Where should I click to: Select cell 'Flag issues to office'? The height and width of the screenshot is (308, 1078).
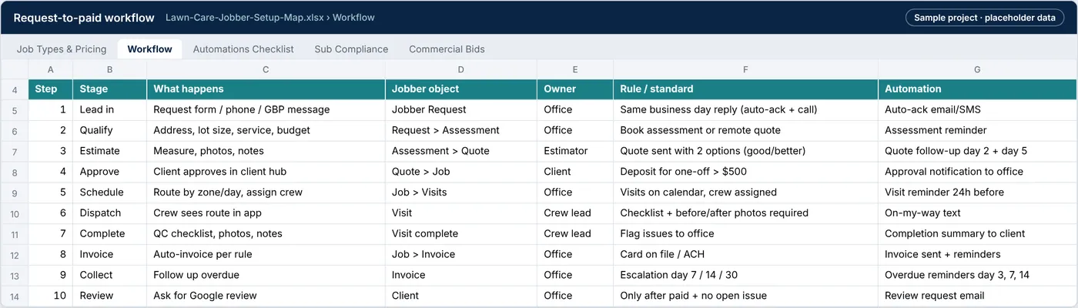click(745, 233)
